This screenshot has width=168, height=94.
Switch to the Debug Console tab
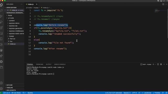[x=60, y=64]
